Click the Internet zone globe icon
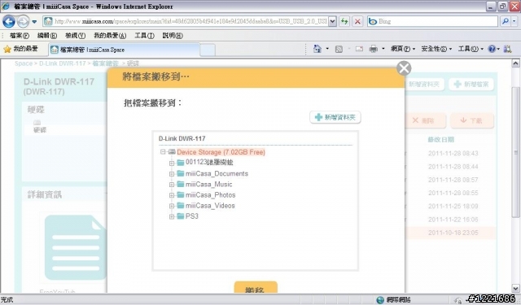521x305 pixels. (x=380, y=300)
